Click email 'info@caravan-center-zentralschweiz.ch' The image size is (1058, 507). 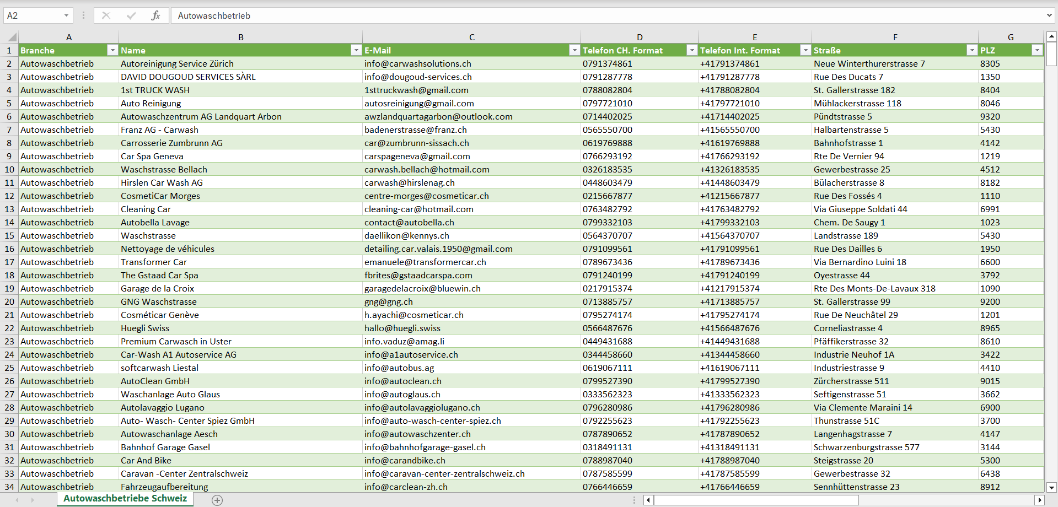pyautogui.click(x=471, y=473)
